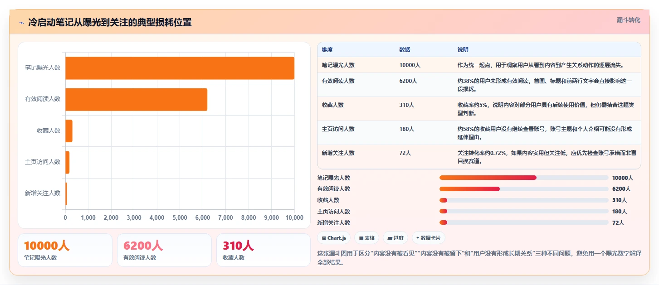Viewport: 659px width, 285px height.
Task: Open the 310人 data card
Action: coord(264,250)
